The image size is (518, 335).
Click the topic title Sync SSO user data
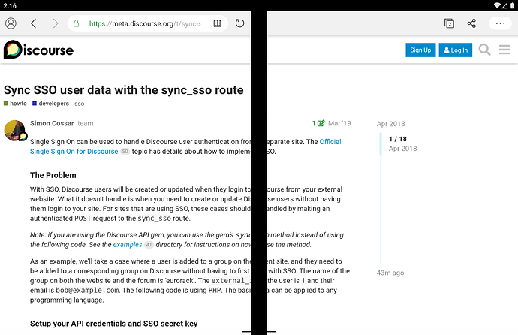124,90
